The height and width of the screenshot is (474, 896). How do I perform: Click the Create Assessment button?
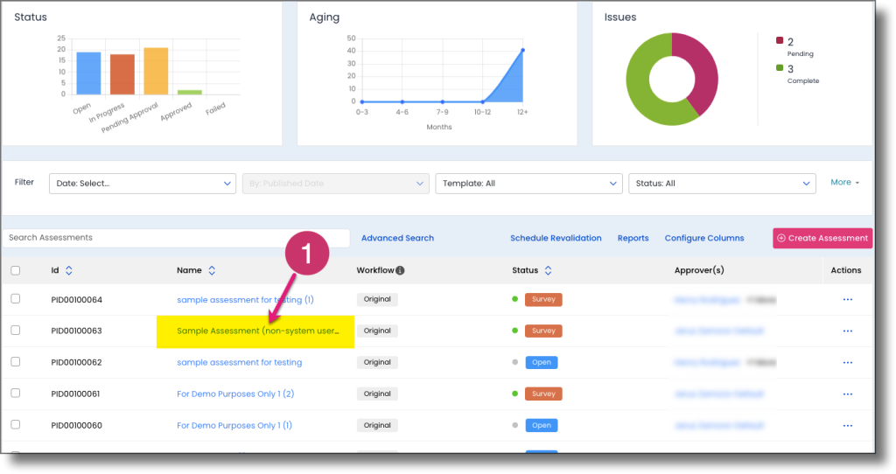[822, 238]
